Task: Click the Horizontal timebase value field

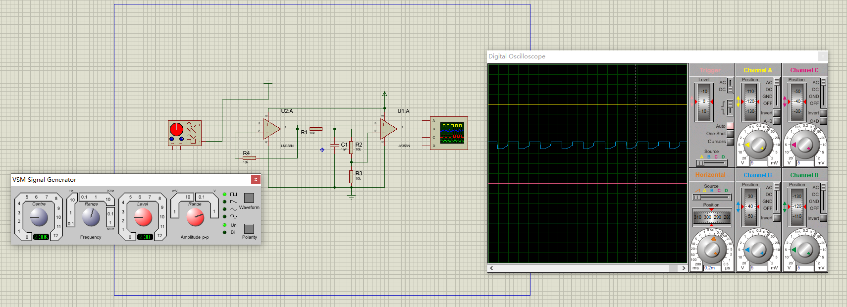Action: (x=712, y=268)
